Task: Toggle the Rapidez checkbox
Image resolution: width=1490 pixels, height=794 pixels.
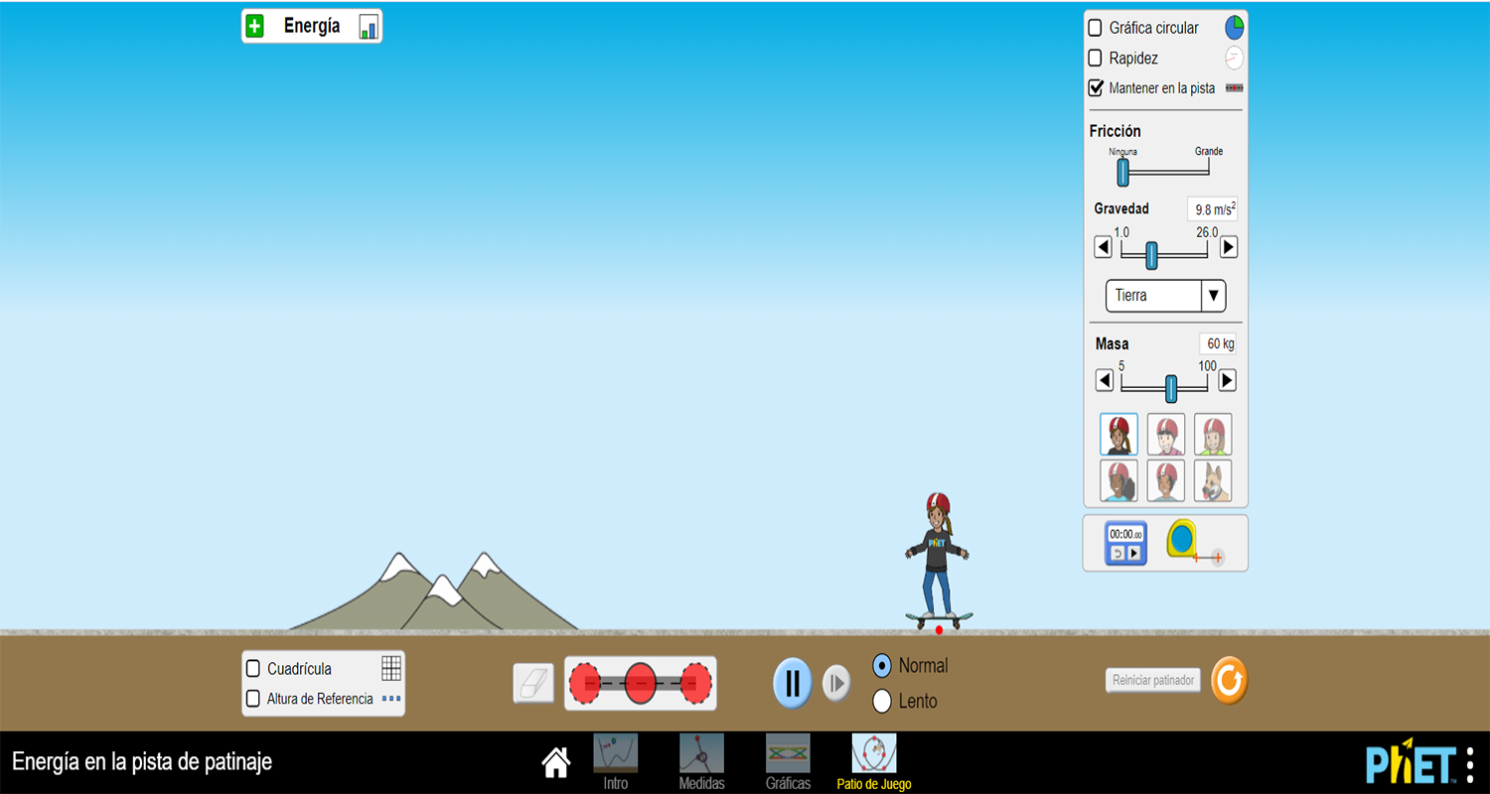Action: 1096,58
